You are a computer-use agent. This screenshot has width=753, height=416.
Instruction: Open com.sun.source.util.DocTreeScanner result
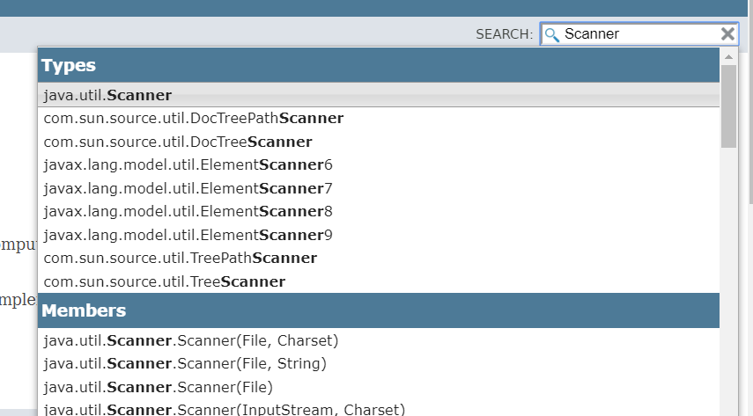click(x=379, y=142)
